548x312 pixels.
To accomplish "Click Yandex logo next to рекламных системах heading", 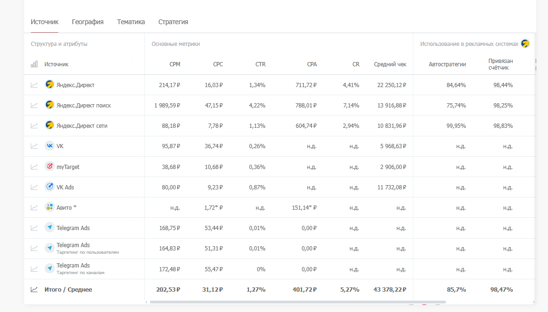I will pyautogui.click(x=525, y=44).
